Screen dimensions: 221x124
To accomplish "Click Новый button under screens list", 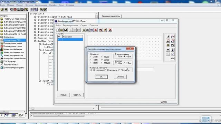I will coord(64,95).
